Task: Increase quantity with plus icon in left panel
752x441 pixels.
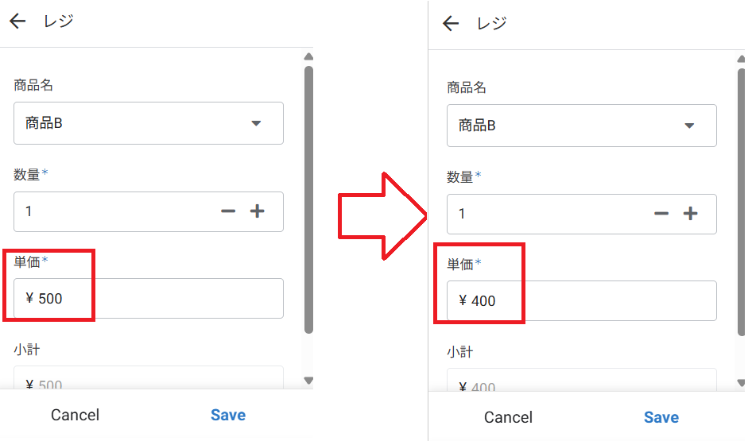Action: pyautogui.click(x=257, y=211)
